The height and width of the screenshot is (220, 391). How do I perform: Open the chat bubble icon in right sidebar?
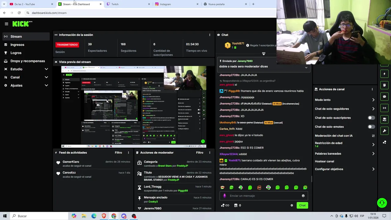click(384, 97)
